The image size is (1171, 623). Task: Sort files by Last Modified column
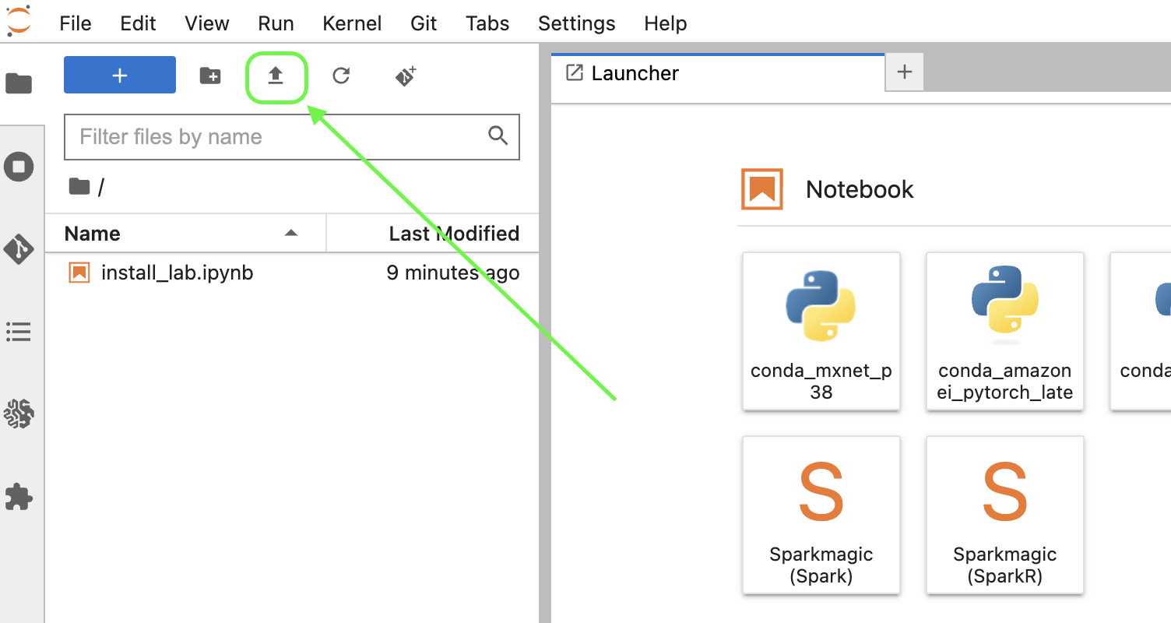click(433, 234)
